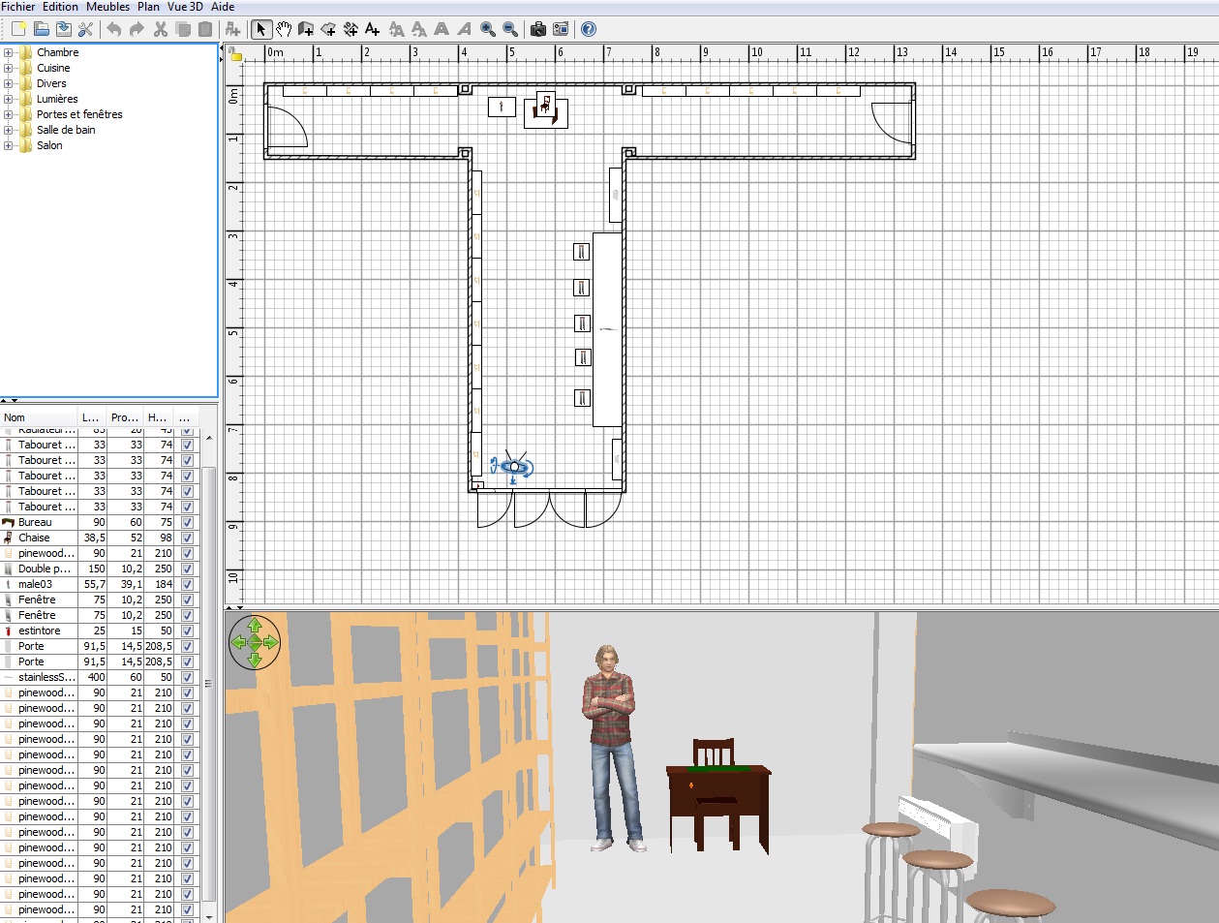Open the Meubles menu
Screen dimensions: 1219x923
pyautogui.click(x=107, y=7)
